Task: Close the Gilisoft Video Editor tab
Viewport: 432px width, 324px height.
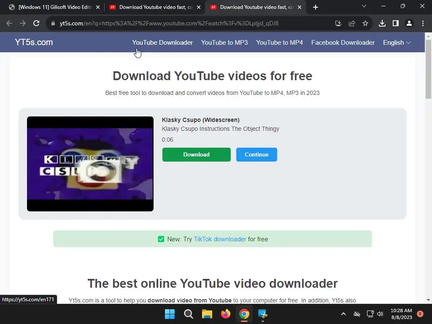Action: click(x=98, y=7)
